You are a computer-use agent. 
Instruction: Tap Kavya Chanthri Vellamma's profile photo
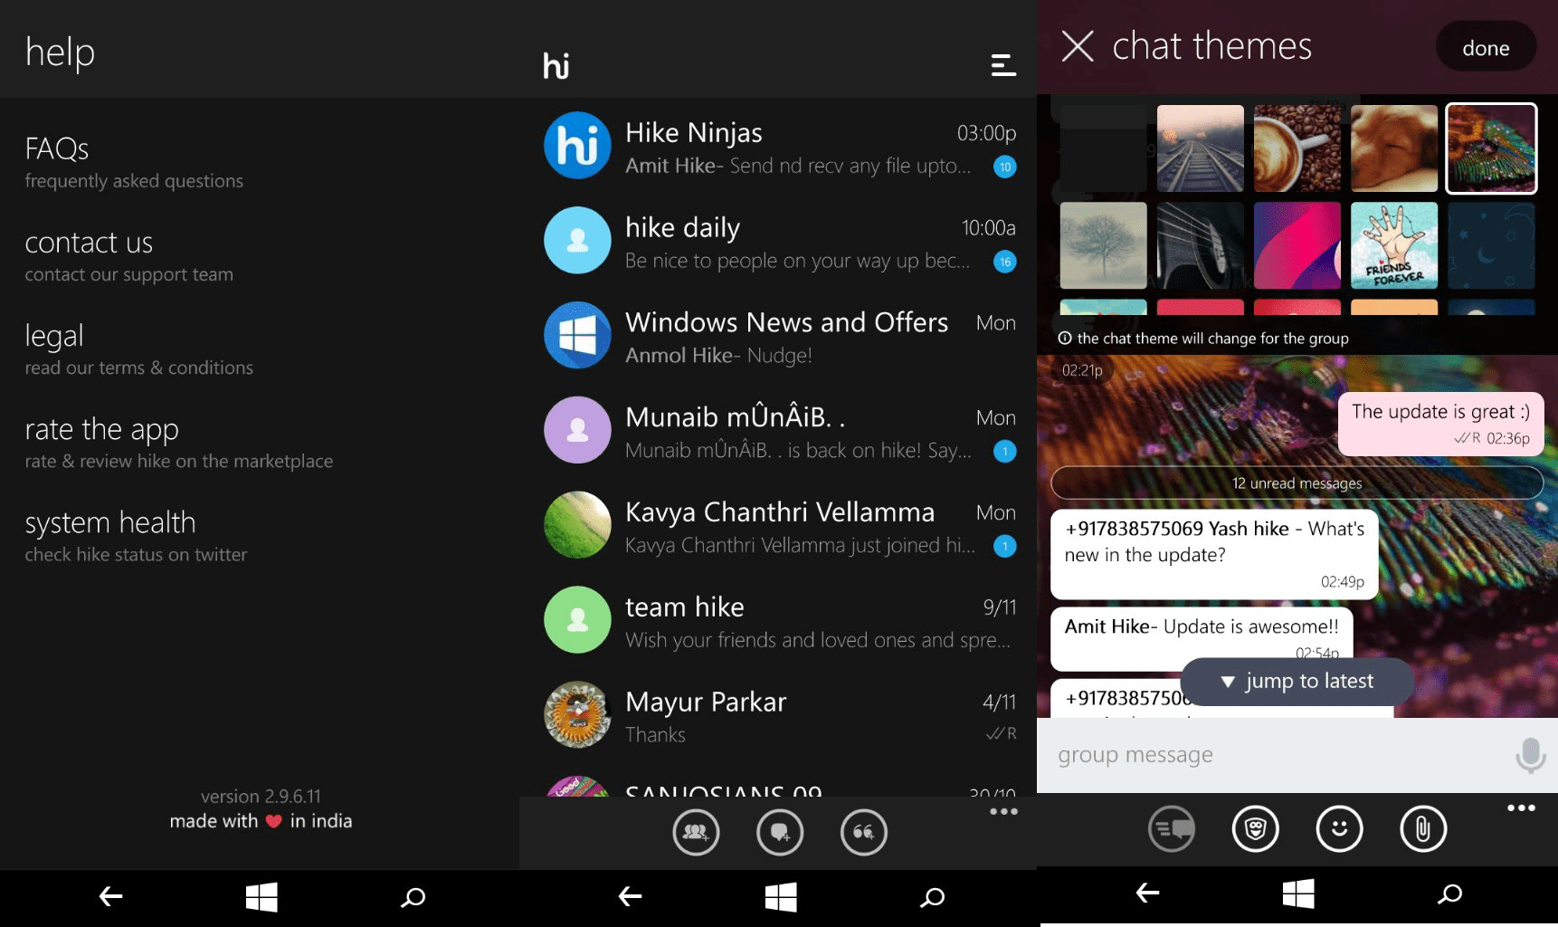point(577,525)
